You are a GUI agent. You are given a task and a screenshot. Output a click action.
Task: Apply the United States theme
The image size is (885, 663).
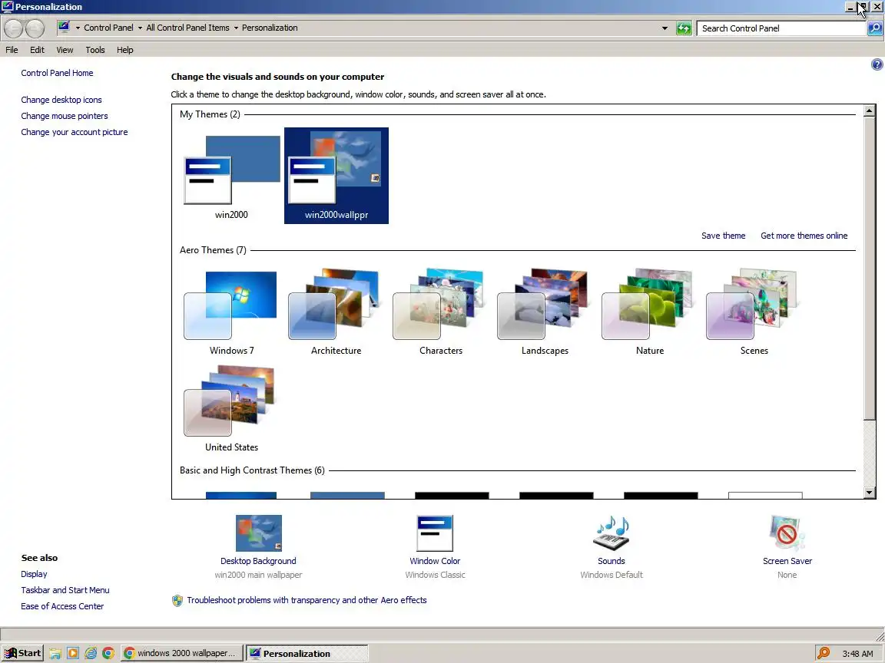coord(231,408)
